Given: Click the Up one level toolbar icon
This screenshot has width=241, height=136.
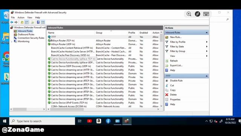Looking at the screenshot, I should coord(22,22).
